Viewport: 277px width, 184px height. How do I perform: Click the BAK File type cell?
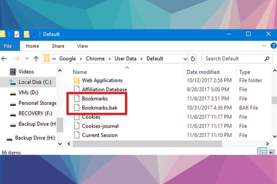pyautogui.click(x=248, y=108)
